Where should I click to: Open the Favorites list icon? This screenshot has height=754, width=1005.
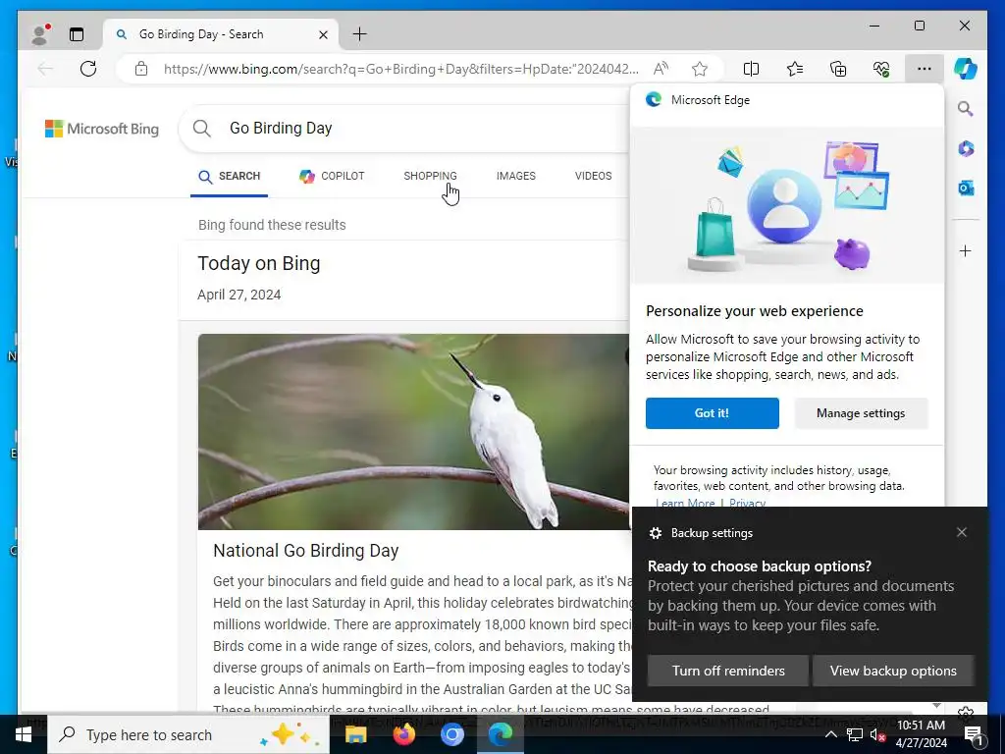[795, 69]
